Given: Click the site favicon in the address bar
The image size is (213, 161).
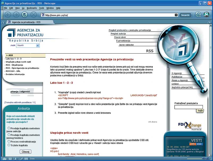Looking at the screenshot, I should 43,15.
